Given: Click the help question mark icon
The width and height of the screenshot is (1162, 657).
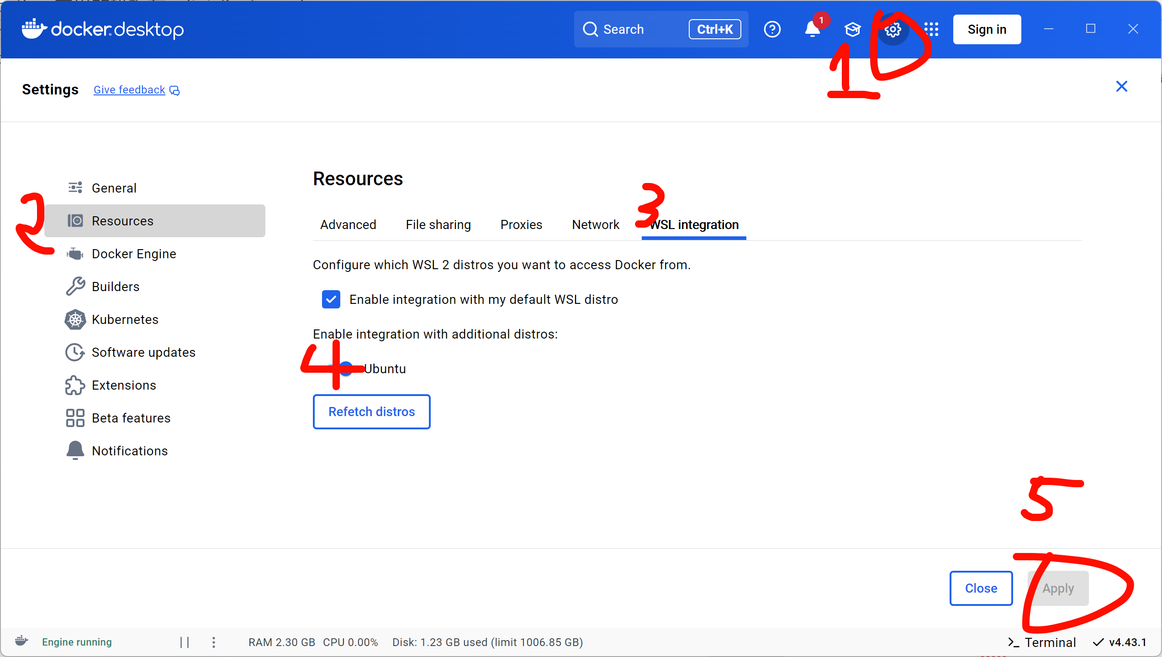Looking at the screenshot, I should point(772,30).
